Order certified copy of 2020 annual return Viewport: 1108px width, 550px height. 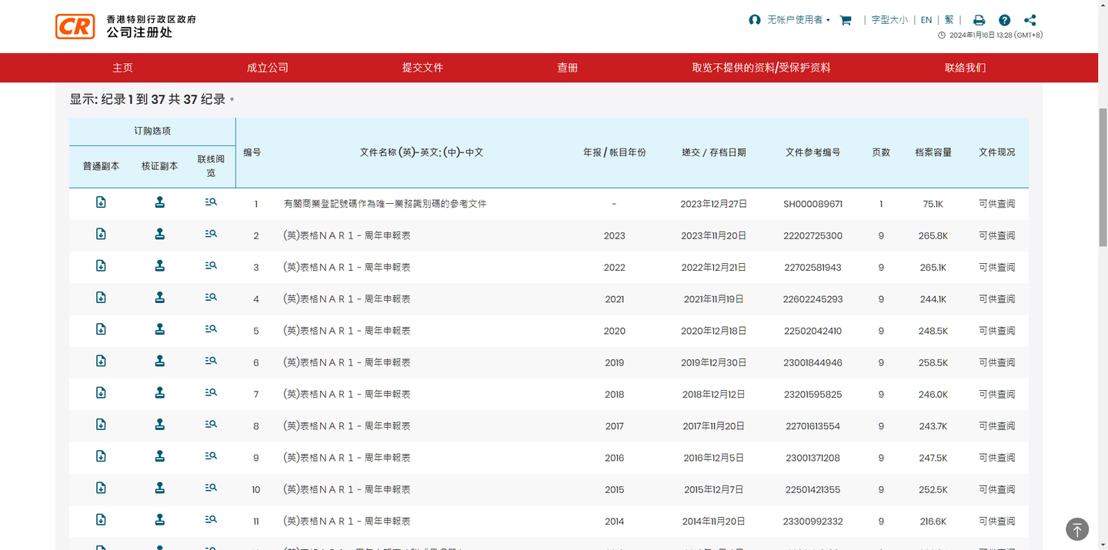pyautogui.click(x=160, y=329)
